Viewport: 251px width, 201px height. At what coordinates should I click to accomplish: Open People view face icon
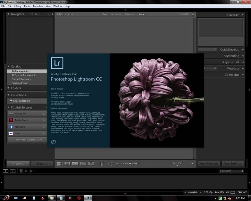(x=91, y=163)
